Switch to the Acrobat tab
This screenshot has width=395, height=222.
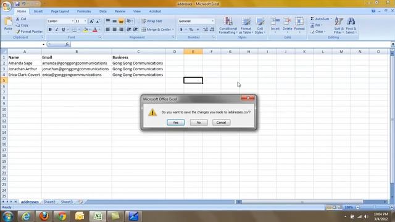(155, 11)
